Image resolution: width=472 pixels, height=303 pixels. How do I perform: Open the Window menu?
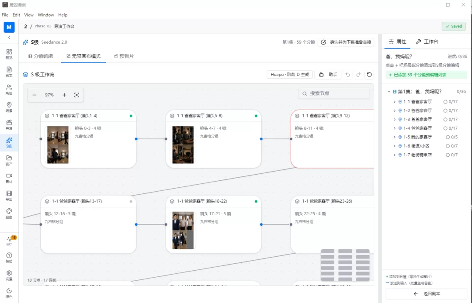[x=46, y=15]
